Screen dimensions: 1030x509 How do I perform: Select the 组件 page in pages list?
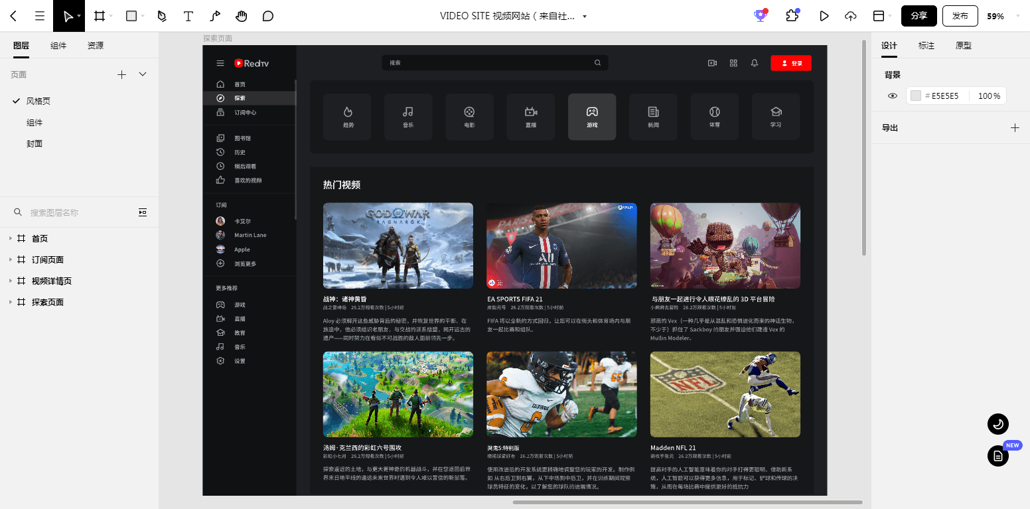(x=35, y=123)
